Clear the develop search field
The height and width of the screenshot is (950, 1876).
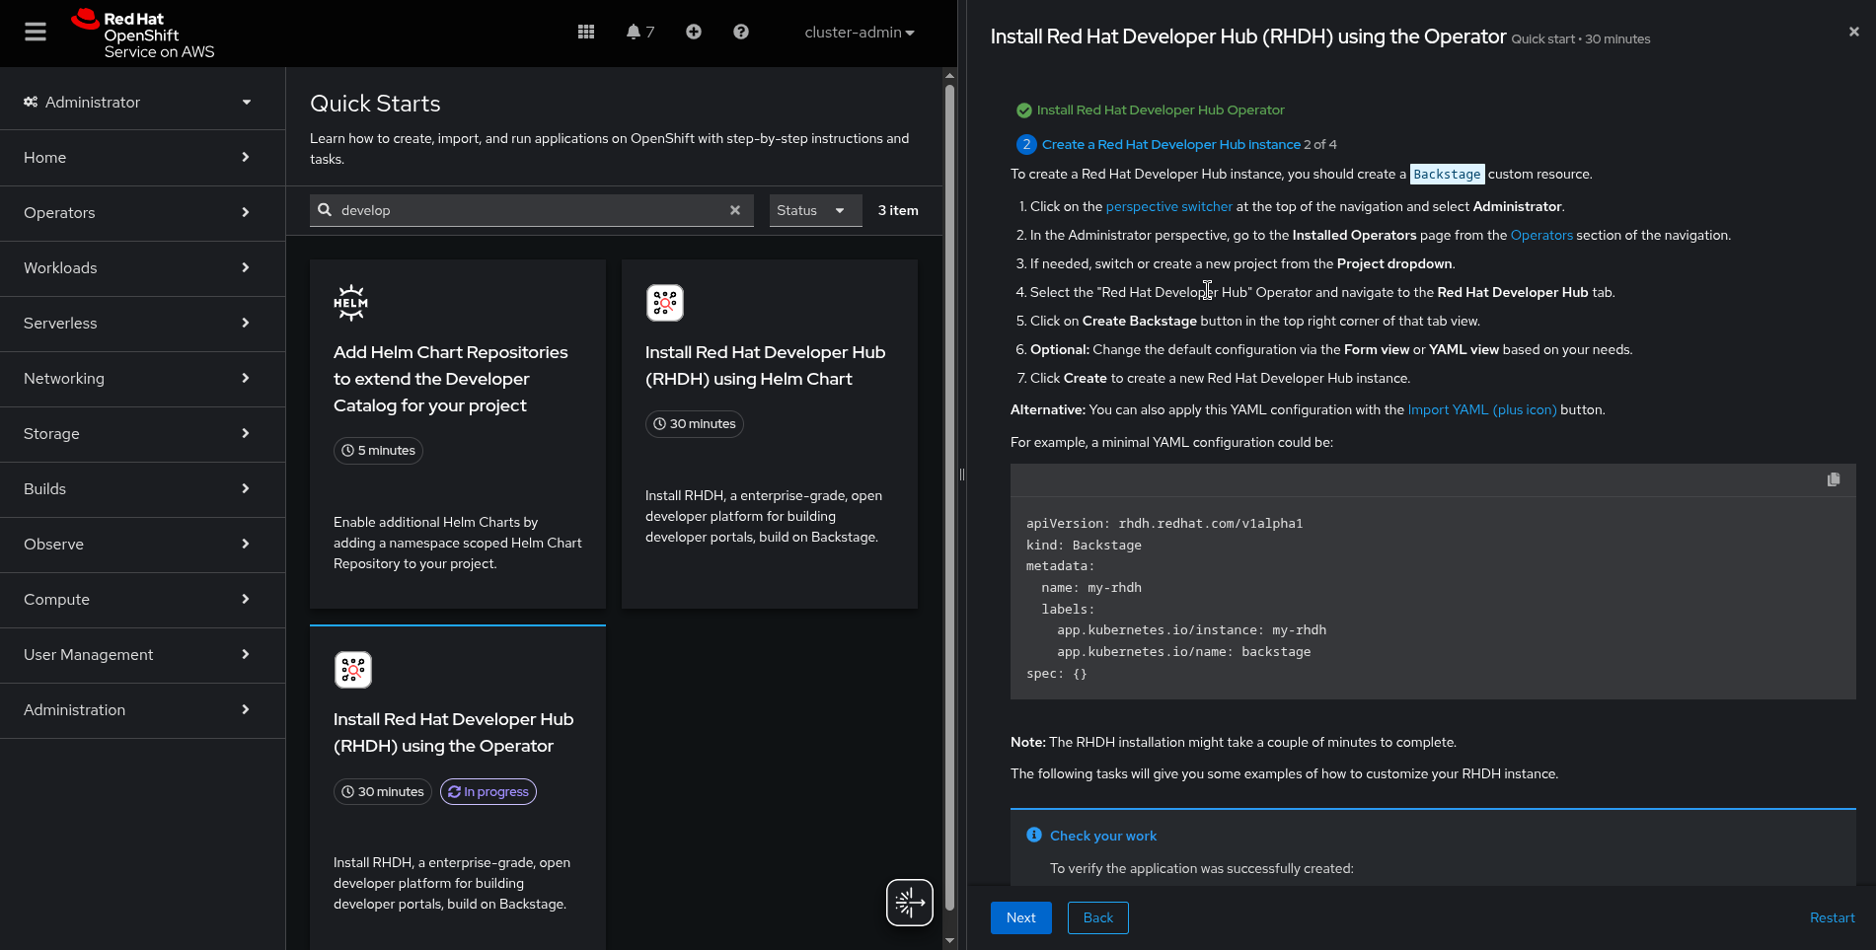(735, 210)
